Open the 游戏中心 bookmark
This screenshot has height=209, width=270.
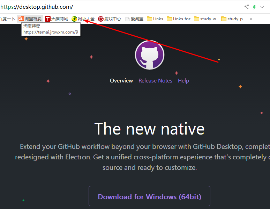(x=110, y=19)
